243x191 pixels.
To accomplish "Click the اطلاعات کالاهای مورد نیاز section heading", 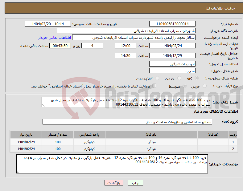I will pos(216,112).
